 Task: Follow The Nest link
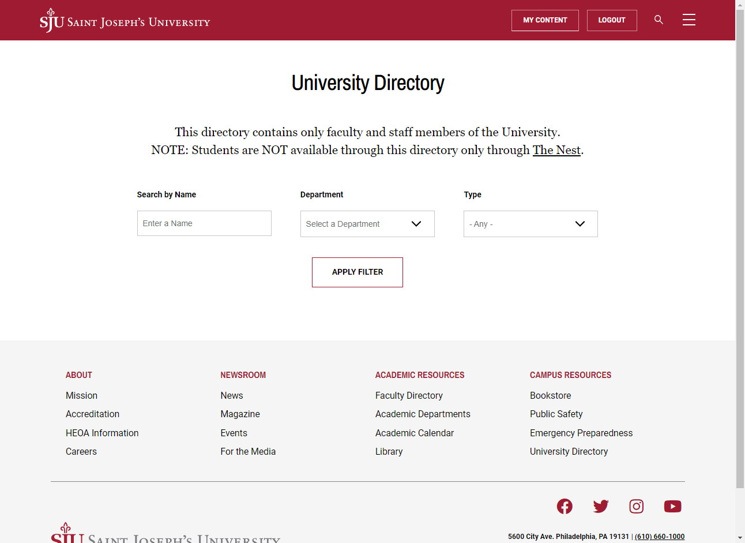pyautogui.click(x=556, y=150)
